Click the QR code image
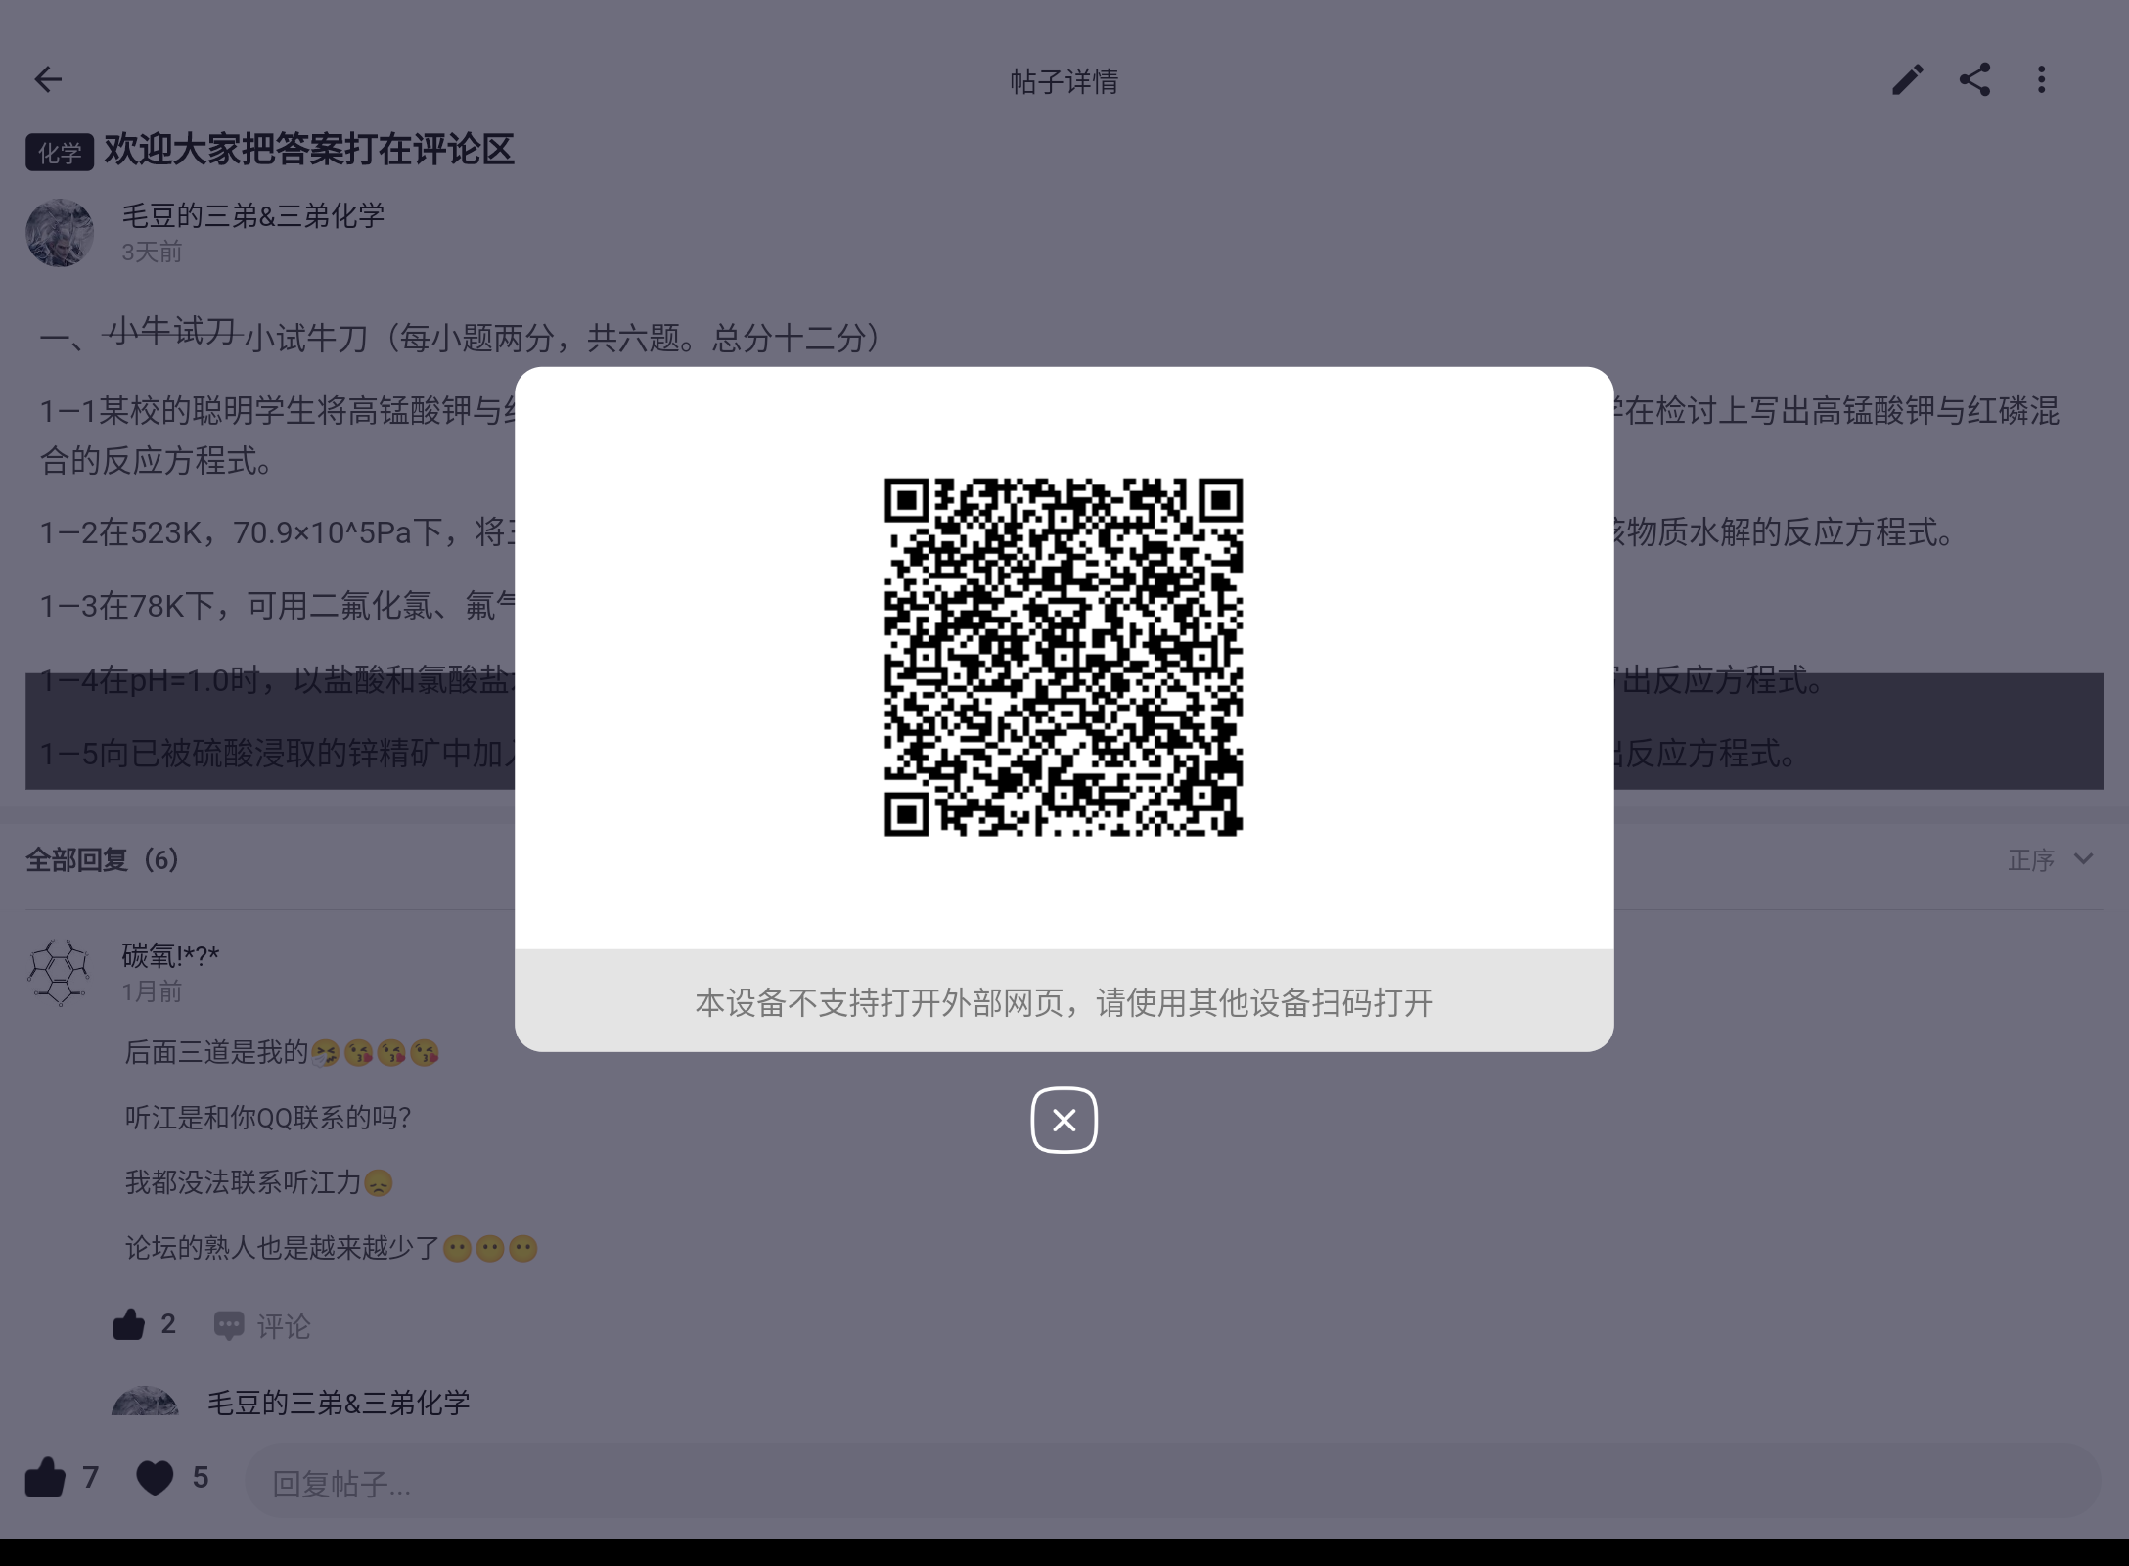The image size is (2129, 1566). point(1064,657)
